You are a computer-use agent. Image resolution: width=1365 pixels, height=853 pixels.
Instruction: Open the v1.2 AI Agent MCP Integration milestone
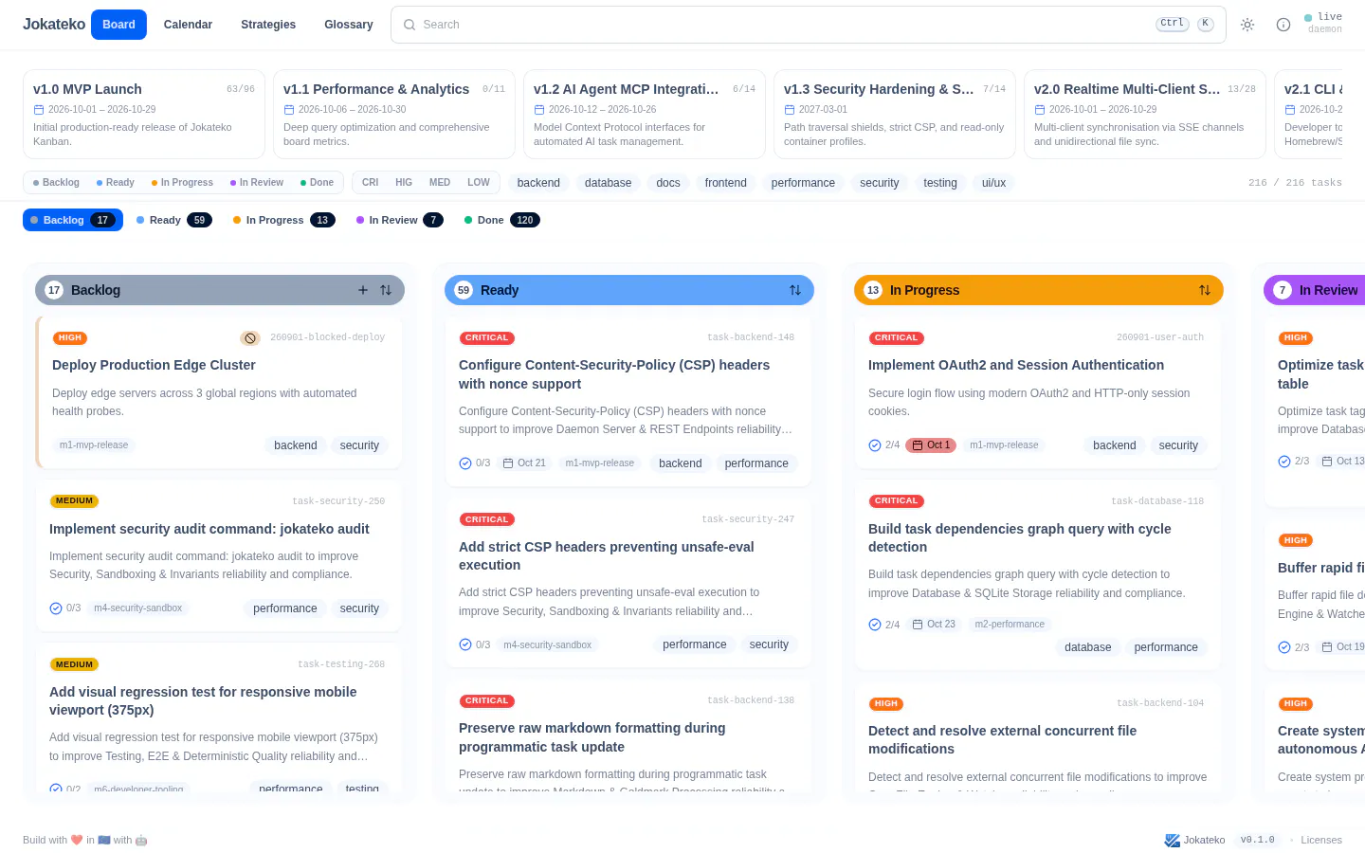point(645,114)
